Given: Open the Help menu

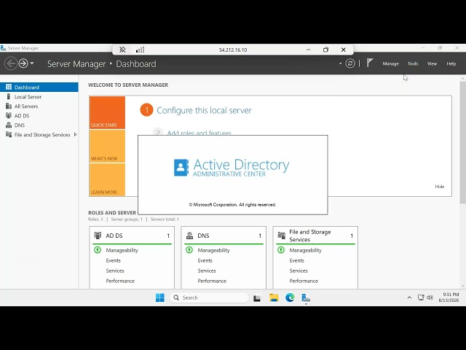Looking at the screenshot, I should click(451, 63).
